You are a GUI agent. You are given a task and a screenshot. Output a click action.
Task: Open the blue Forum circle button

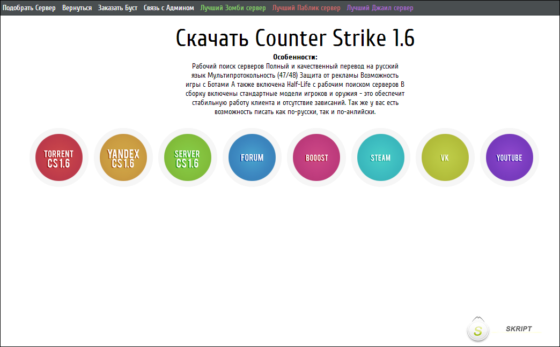tap(252, 157)
